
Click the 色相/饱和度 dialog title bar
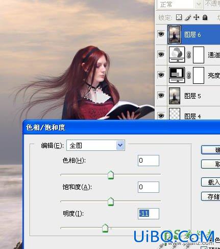point(121,127)
